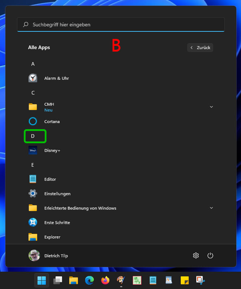Click the Suchbegriff hier eingeben search field

[x=121, y=25]
